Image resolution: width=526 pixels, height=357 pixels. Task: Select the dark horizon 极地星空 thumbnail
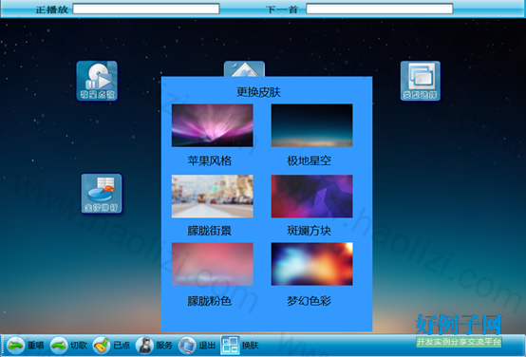(312, 125)
